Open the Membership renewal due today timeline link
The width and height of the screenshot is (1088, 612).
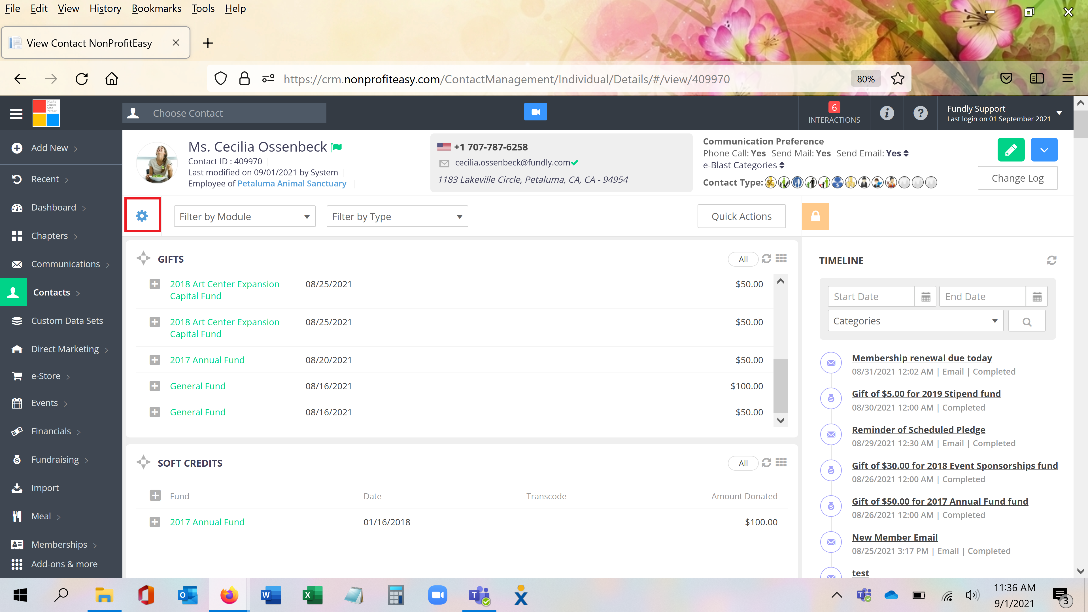(x=922, y=358)
